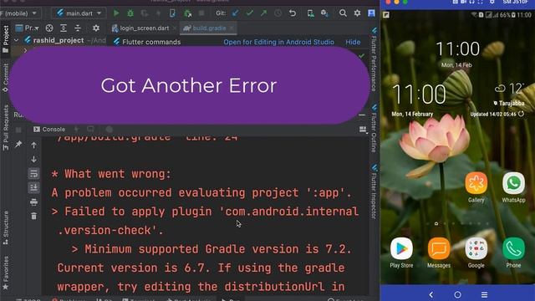Open Structure tool window side tab
This screenshot has width=535, height=301.
(6, 227)
